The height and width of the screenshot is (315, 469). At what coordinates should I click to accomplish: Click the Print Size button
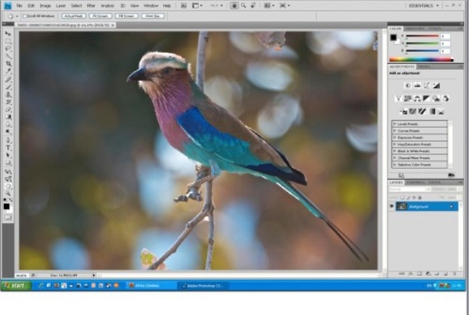(x=153, y=16)
